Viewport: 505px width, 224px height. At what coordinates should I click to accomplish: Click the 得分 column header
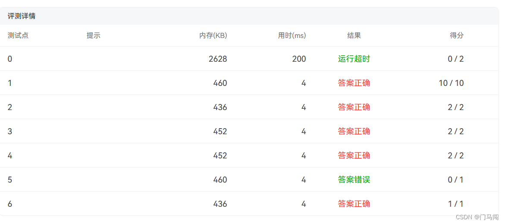(x=457, y=35)
